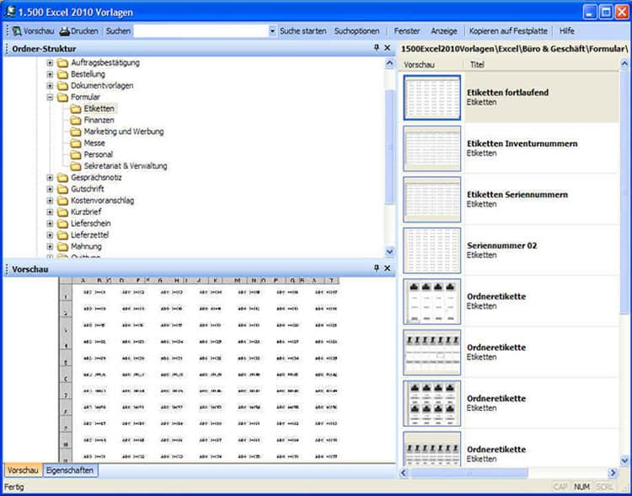
Task: Expand the Mahnung folder
Action: point(50,246)
